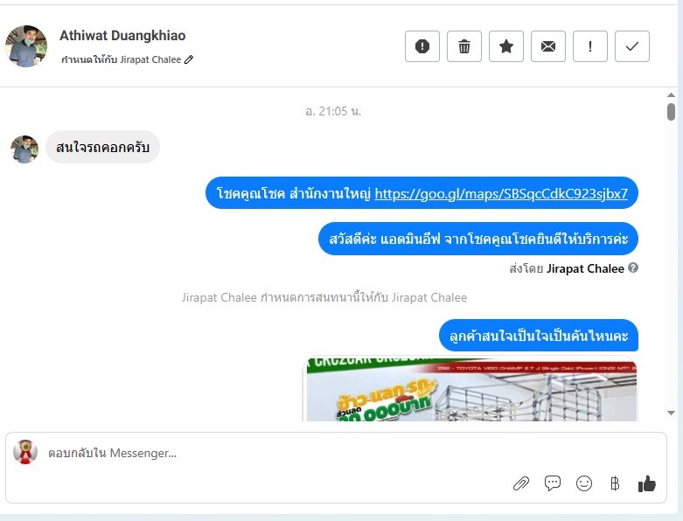Open the truck promotion image thumbnail
The width and height of the screenshot is (683, 521).
[471, 389]
